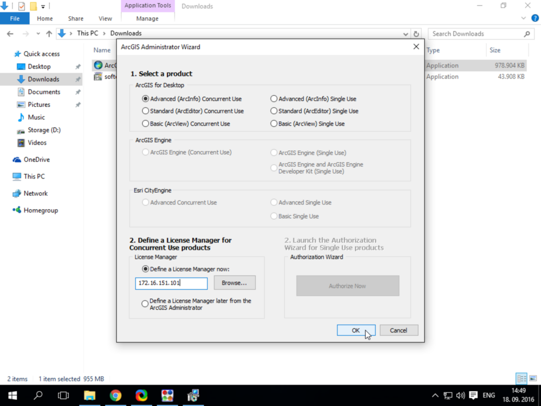
Task: Click the New folder quick access icon
Action: tap(33, 6)
